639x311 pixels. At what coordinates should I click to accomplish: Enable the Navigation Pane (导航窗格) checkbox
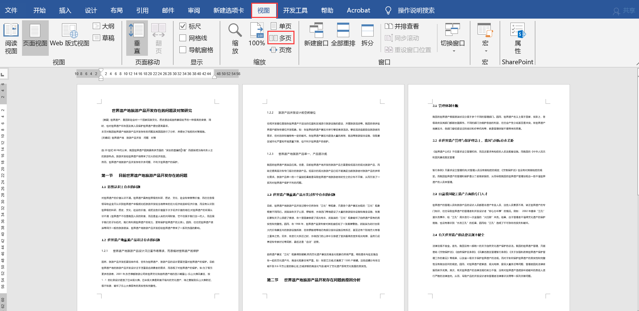pos(183,50)
